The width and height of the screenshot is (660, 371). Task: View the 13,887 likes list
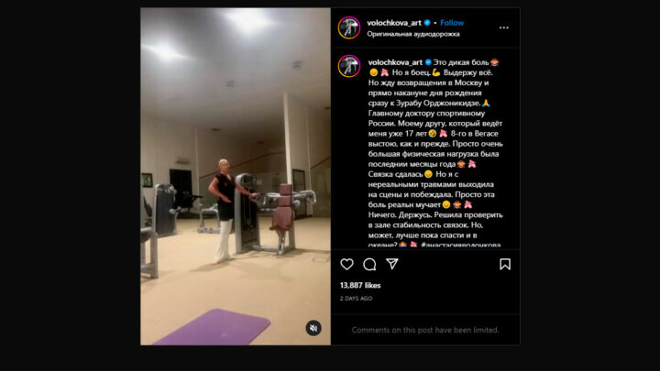(360, 285)
